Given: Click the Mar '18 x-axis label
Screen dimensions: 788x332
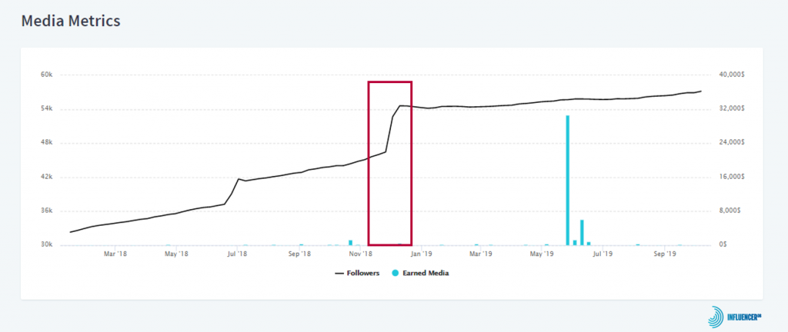Looking at the screenshot, I should 115,253.
